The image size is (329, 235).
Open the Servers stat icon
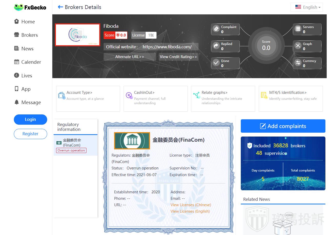point(298,29)
